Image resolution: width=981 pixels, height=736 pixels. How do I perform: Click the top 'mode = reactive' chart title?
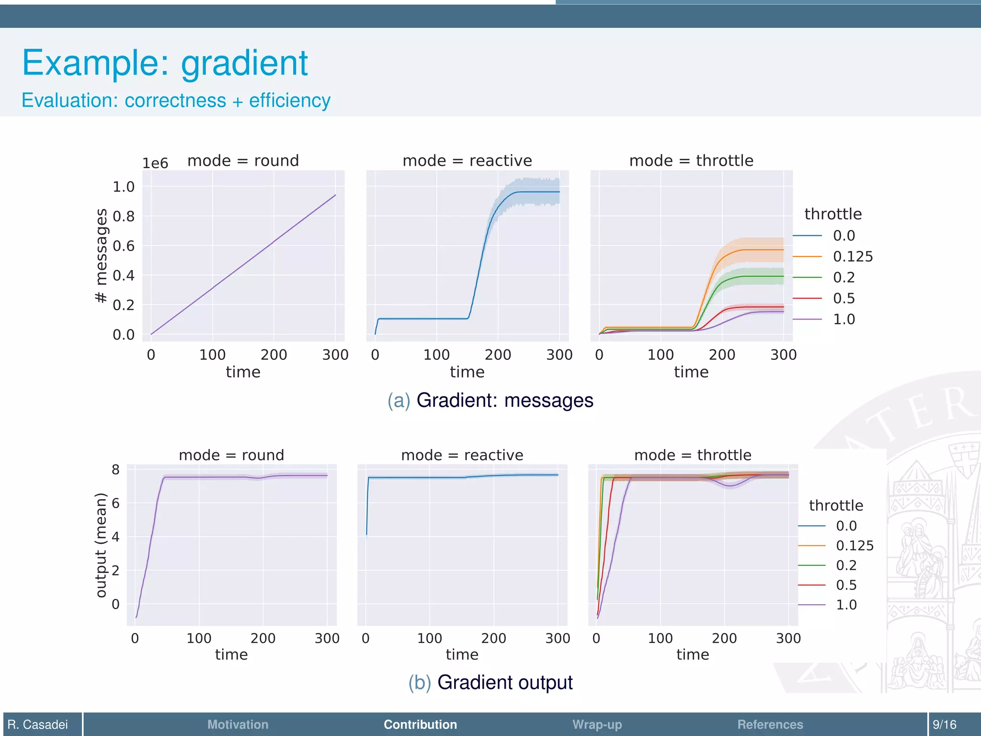[x=467, y=161]
